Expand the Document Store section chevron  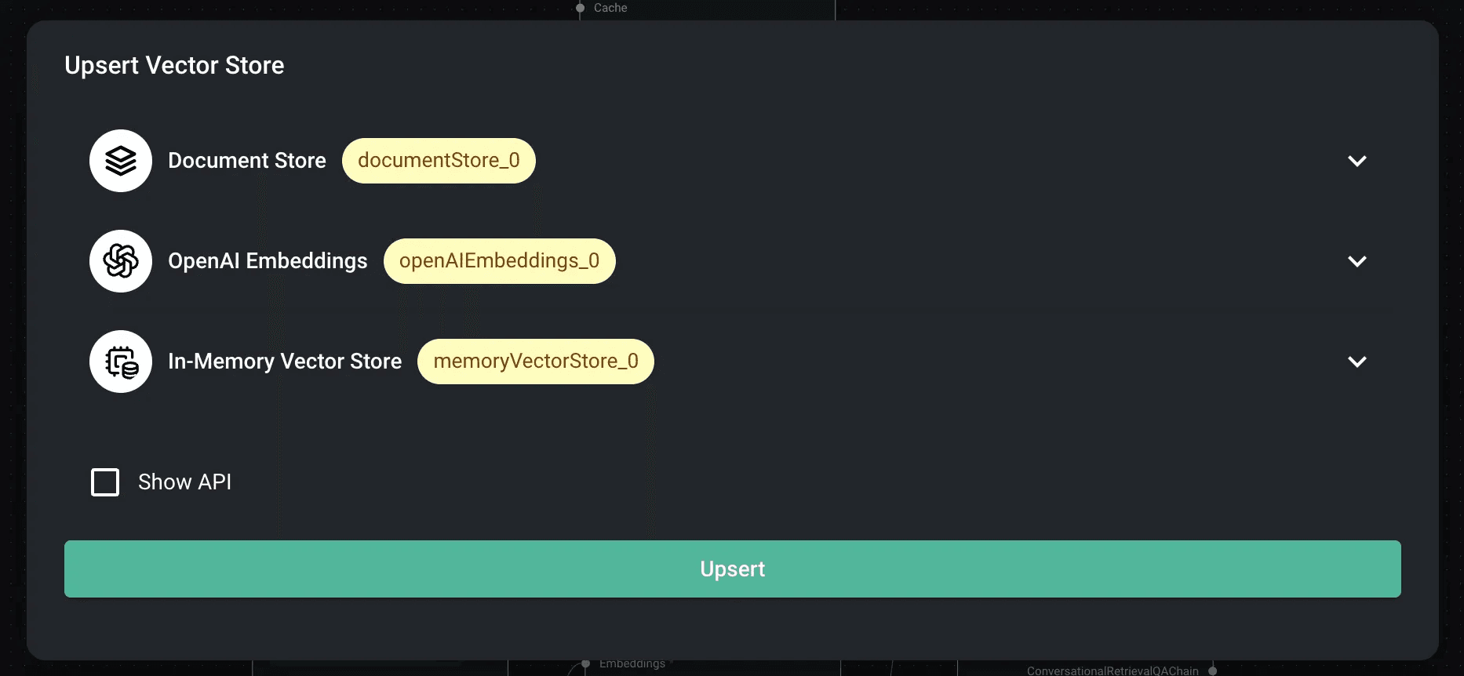1357,161
